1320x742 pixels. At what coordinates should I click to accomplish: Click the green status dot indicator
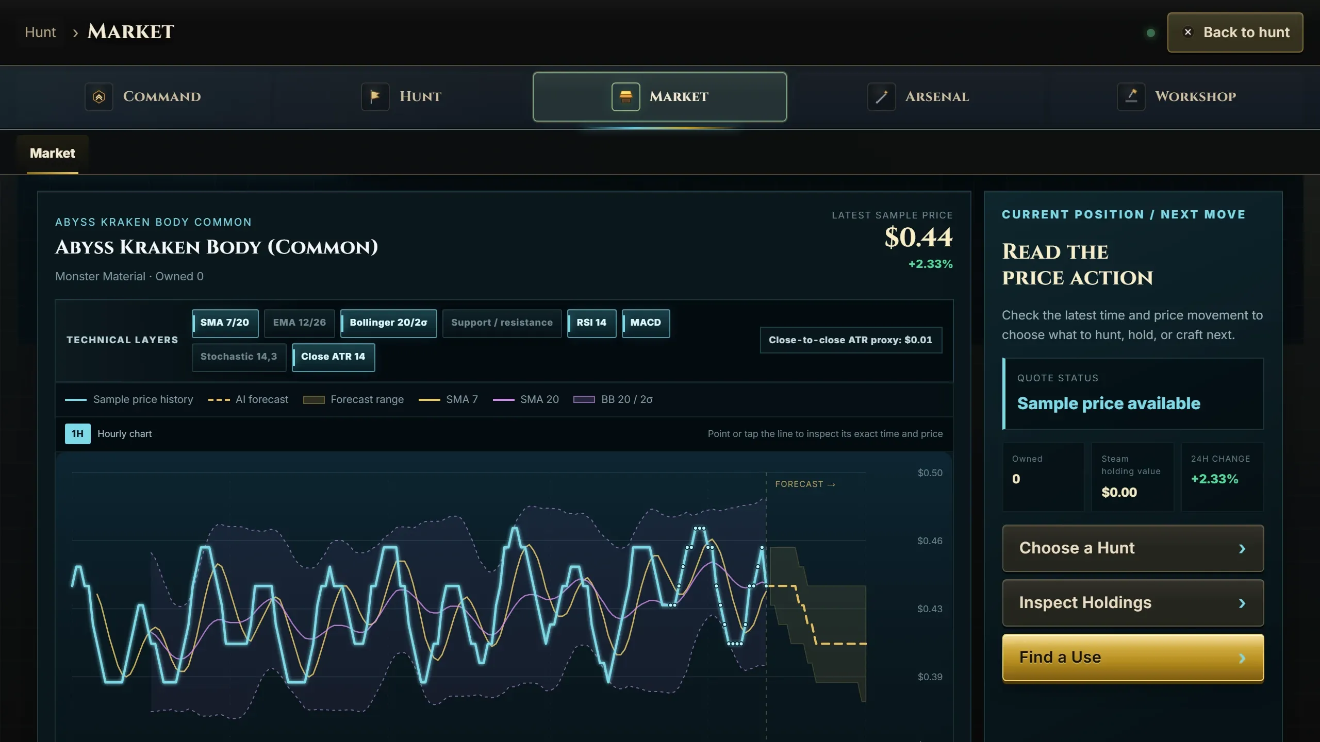coord(1150,33)
